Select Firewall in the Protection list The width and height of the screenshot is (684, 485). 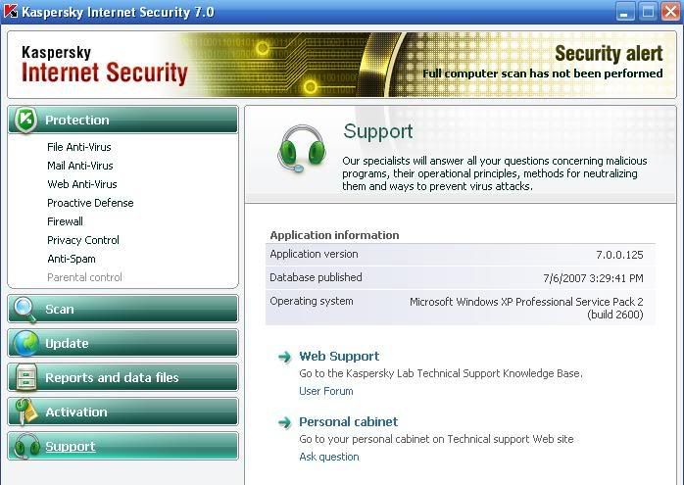point(65,221)
